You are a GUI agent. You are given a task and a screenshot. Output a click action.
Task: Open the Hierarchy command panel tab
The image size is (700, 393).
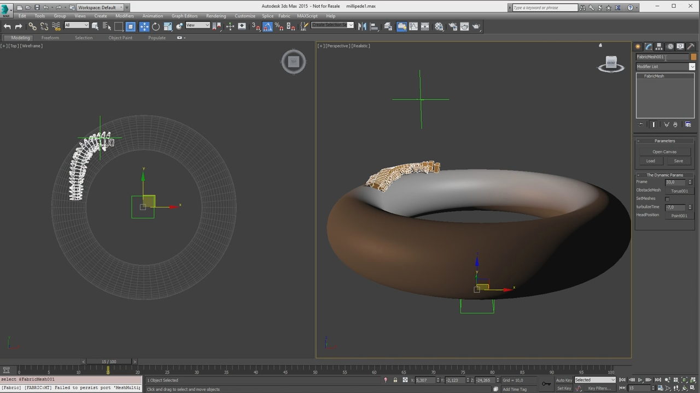(x=659, y=46)
